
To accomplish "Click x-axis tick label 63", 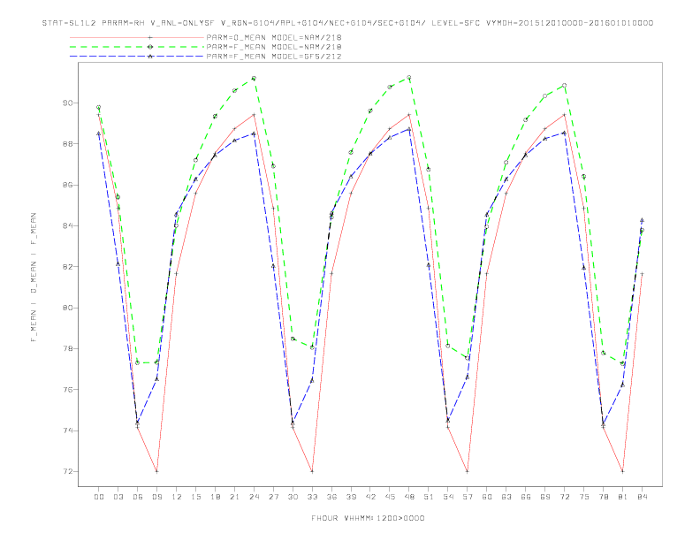I will tap(506, 497).
